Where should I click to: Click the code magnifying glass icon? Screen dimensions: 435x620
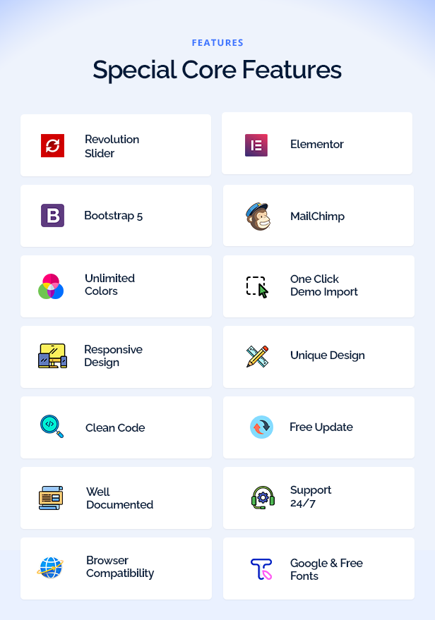coord(52,426)
